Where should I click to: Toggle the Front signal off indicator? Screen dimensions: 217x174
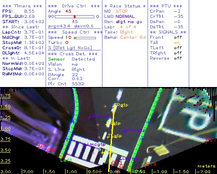click(178, 37)
